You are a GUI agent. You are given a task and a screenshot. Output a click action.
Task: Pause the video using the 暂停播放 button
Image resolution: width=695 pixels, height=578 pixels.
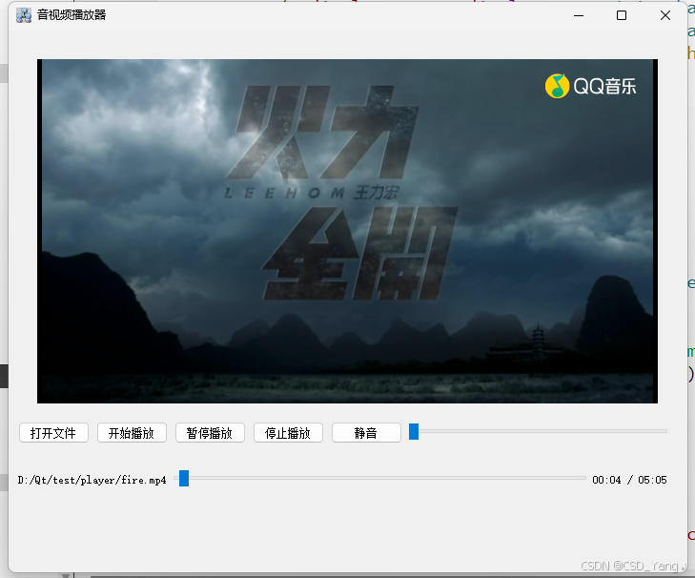[x=210, y=432]
